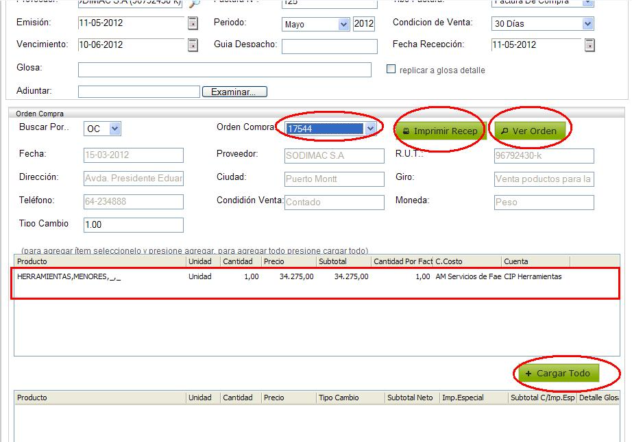Open the Tipo Factura dropdown arrow

click(587, 3)
